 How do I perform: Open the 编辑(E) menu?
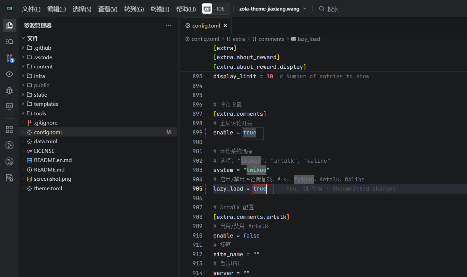coord(57,9)
